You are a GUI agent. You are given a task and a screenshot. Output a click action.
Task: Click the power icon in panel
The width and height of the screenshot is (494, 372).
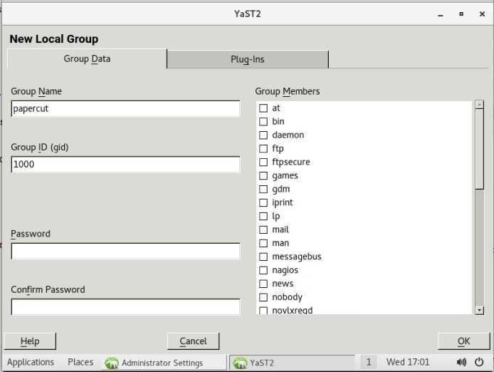click(x=479, y=362)
